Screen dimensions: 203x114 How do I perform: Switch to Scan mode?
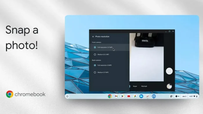click(135, 86)
